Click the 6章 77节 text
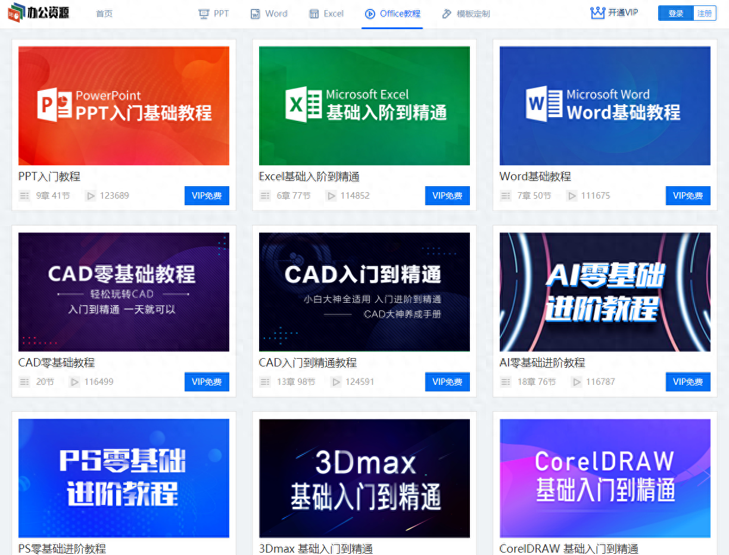729x555 pixels. coord(294,196)
